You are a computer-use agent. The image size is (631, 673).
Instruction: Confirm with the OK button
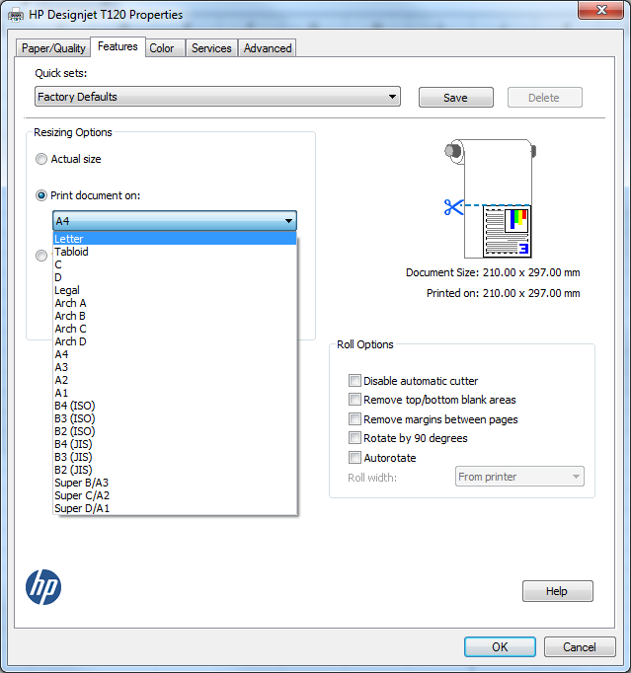click(500, 646)
